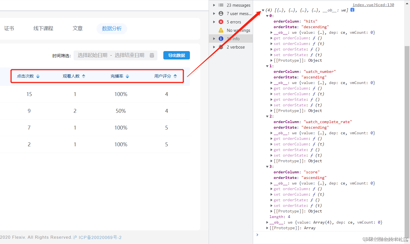Click the 用户评分 column header
410x244 pixels.
163,76
